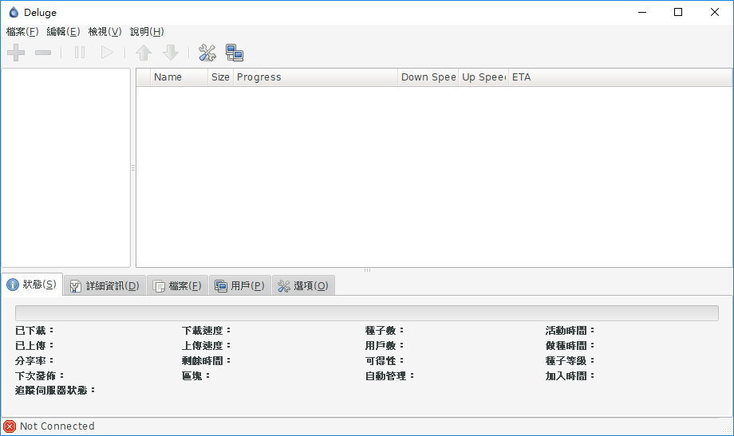Click the Not Connected status bar text
The image size is (734, 436).
tap(57, 426)
